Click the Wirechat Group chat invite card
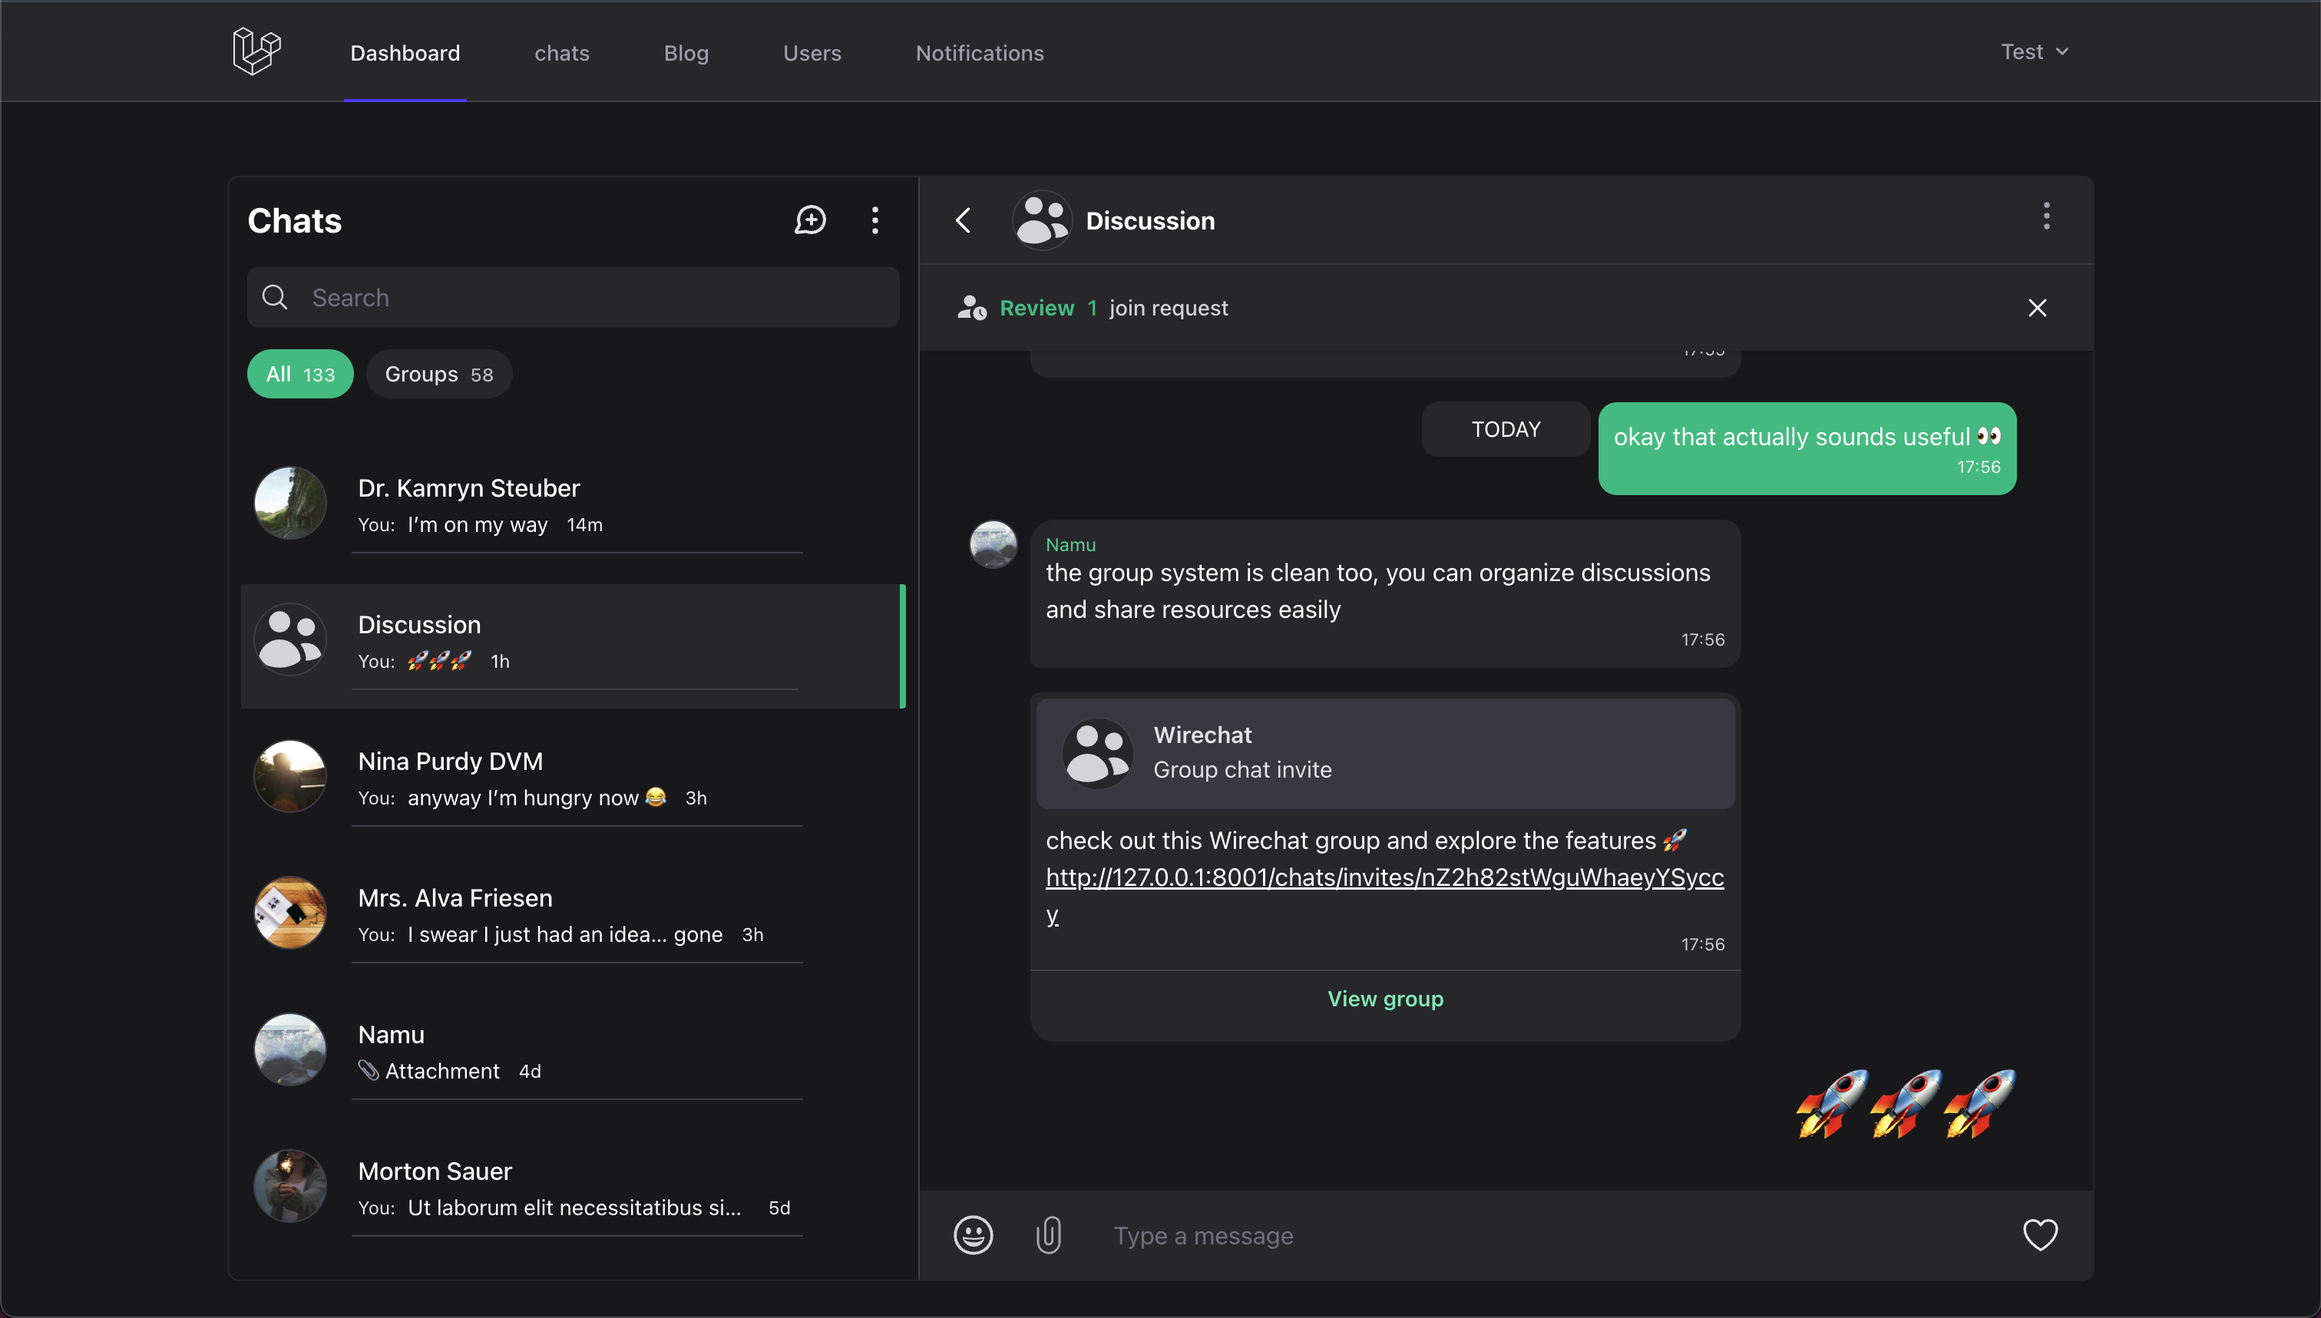The width and height of the screenshot is (2321, 1318). point(1385,752)
